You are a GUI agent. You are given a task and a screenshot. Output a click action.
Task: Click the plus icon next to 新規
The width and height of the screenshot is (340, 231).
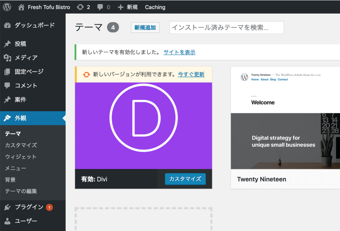click(x=121, y=7)
